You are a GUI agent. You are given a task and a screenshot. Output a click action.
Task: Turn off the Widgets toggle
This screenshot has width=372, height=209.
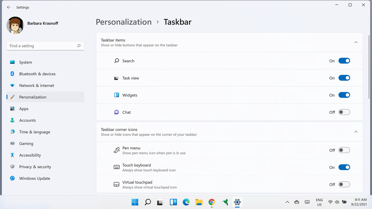(344, 95)
